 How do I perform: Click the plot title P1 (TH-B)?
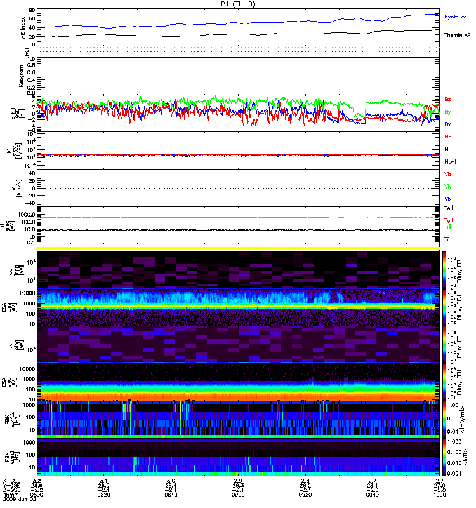tap(237, 4)
